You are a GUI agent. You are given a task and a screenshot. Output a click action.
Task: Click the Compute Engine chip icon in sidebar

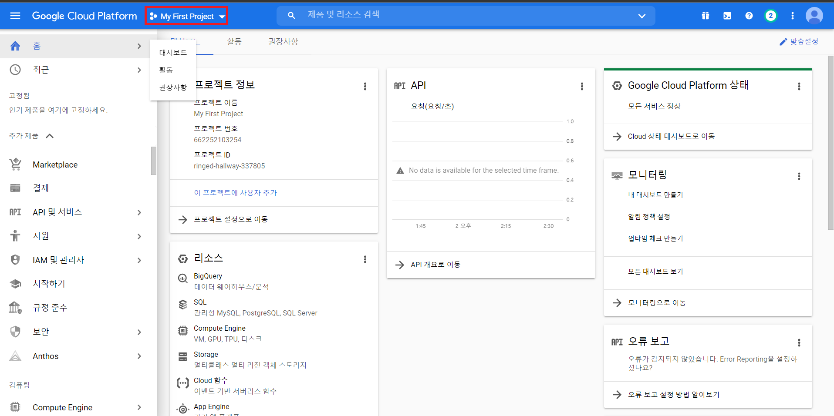coord(15,407)
